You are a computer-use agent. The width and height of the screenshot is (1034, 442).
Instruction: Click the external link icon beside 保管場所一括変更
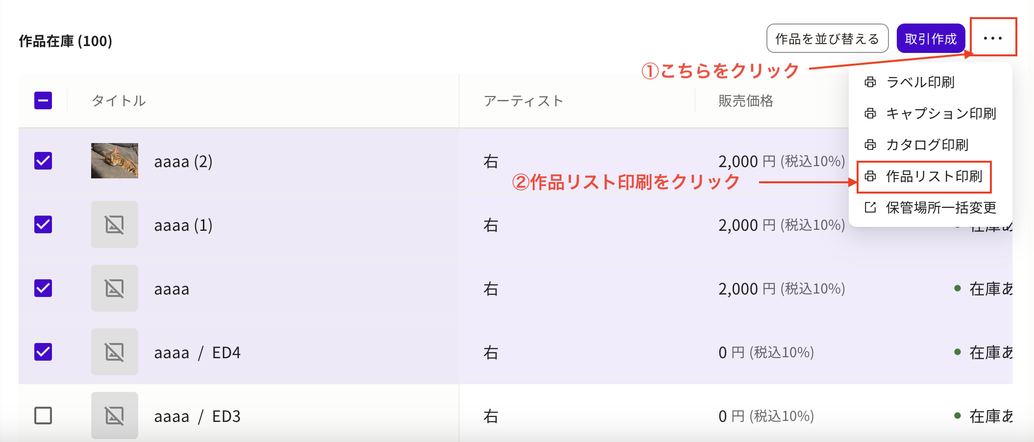[870, 207]
